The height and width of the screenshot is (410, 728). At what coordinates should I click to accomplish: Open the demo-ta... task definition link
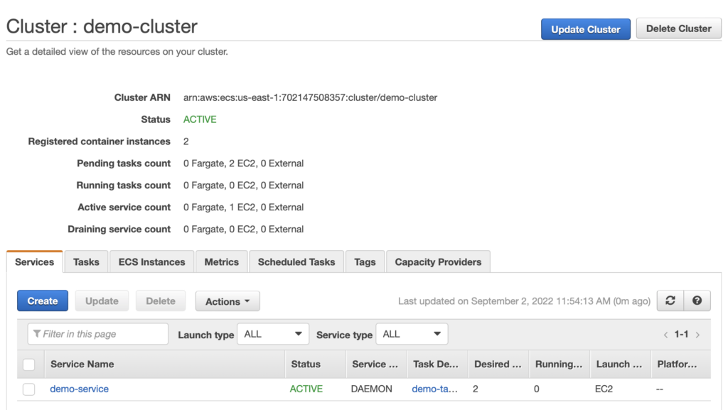435,389
